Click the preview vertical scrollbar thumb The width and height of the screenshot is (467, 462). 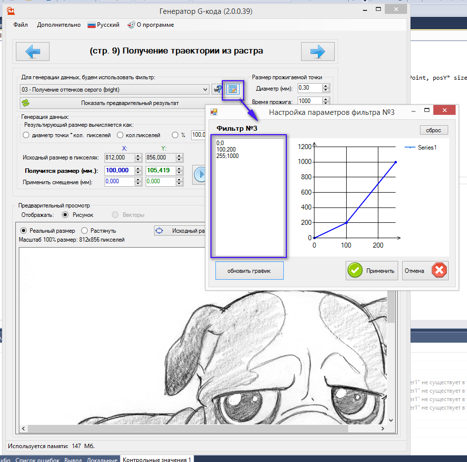pyautogui.click(x=391, y=307)
